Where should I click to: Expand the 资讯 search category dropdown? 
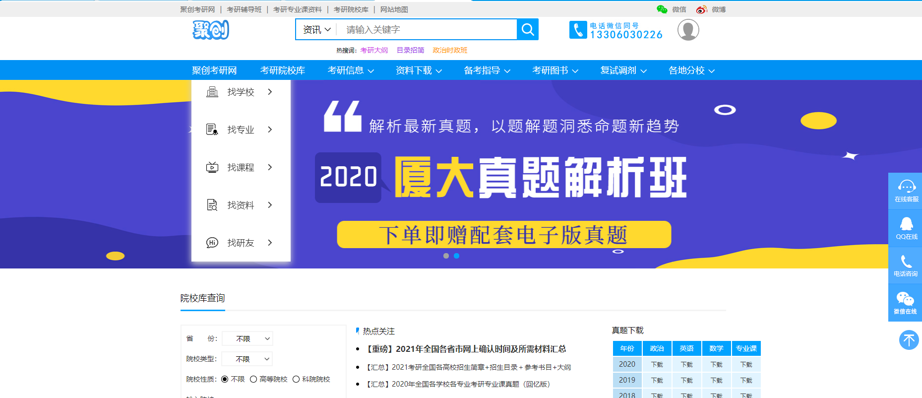click(316, 30)
